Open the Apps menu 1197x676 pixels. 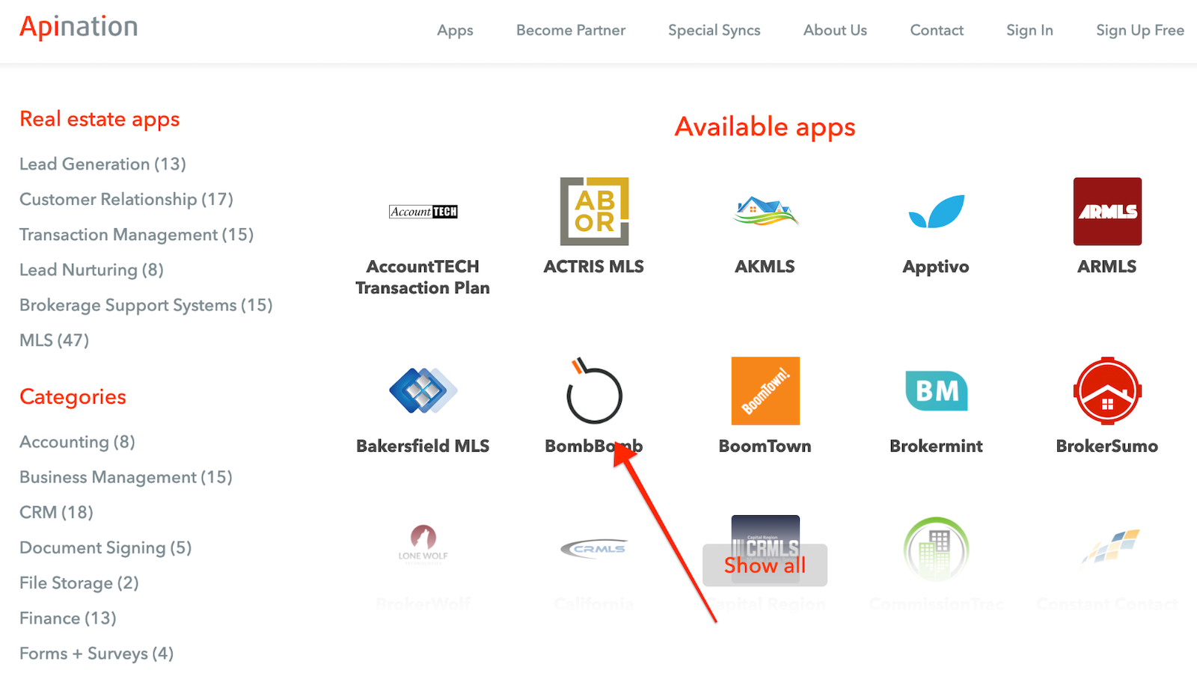click(x=455, y=31)
